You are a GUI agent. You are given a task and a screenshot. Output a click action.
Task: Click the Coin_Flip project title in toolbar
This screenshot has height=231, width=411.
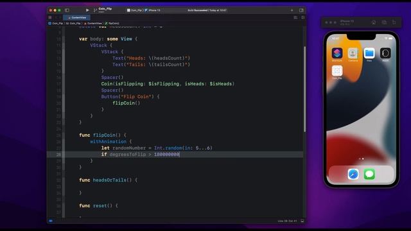[x=105, y=9]
